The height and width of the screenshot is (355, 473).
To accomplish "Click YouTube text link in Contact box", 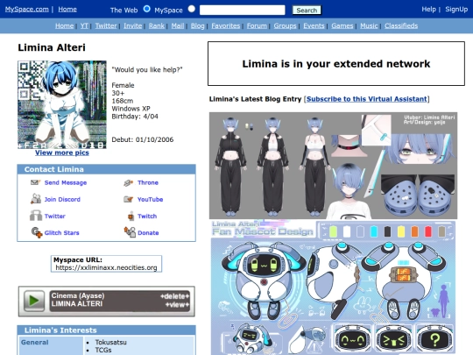I will point(151,199).
